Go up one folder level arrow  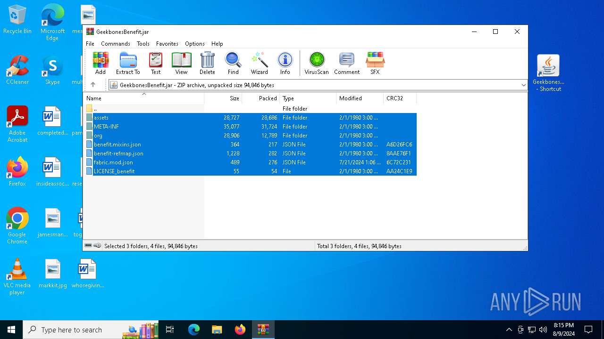[93, 85]
